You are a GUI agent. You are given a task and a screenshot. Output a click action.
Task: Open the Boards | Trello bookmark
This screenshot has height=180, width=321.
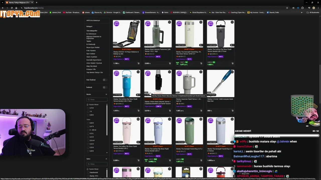pyautogui.click(x=273, y=12)
